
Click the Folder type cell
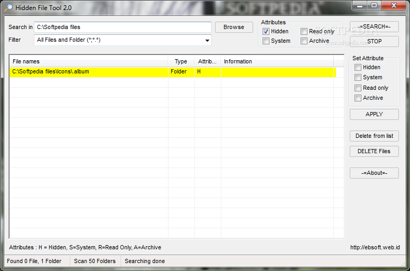pyautogui.click(x=181, y=72)
